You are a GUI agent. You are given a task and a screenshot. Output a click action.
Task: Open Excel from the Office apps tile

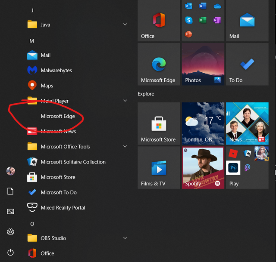click(x=203, y=20)
